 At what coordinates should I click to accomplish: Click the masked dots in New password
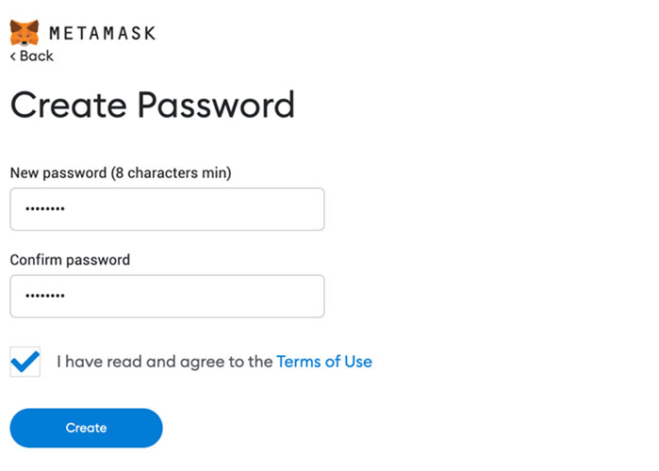45,208
